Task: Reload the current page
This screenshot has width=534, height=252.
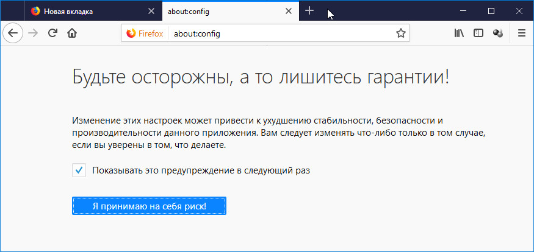Action: click(x=52, y=33)
